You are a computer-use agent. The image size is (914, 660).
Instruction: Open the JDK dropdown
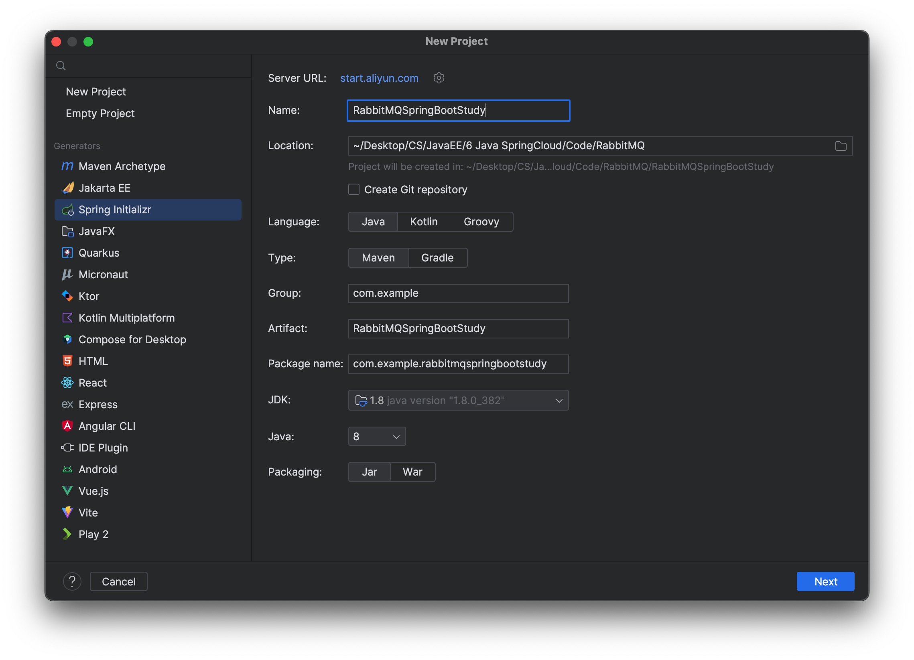(458, 400)
